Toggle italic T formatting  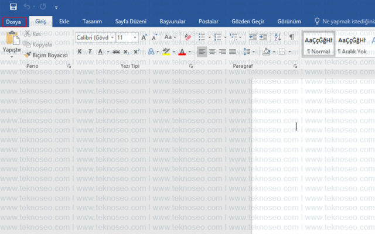pos(90,51)
